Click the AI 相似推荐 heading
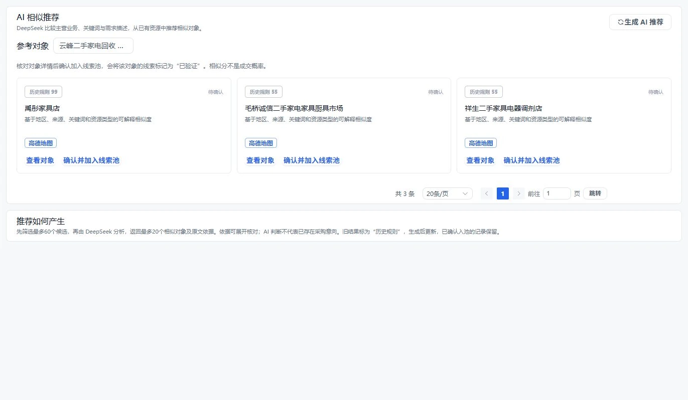The image size is (688, 400). pyautogui.click(x=38, y=18)
